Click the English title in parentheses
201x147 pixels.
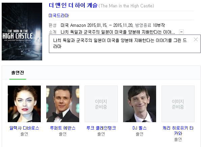pyautogui.click(x=126, y=6)
